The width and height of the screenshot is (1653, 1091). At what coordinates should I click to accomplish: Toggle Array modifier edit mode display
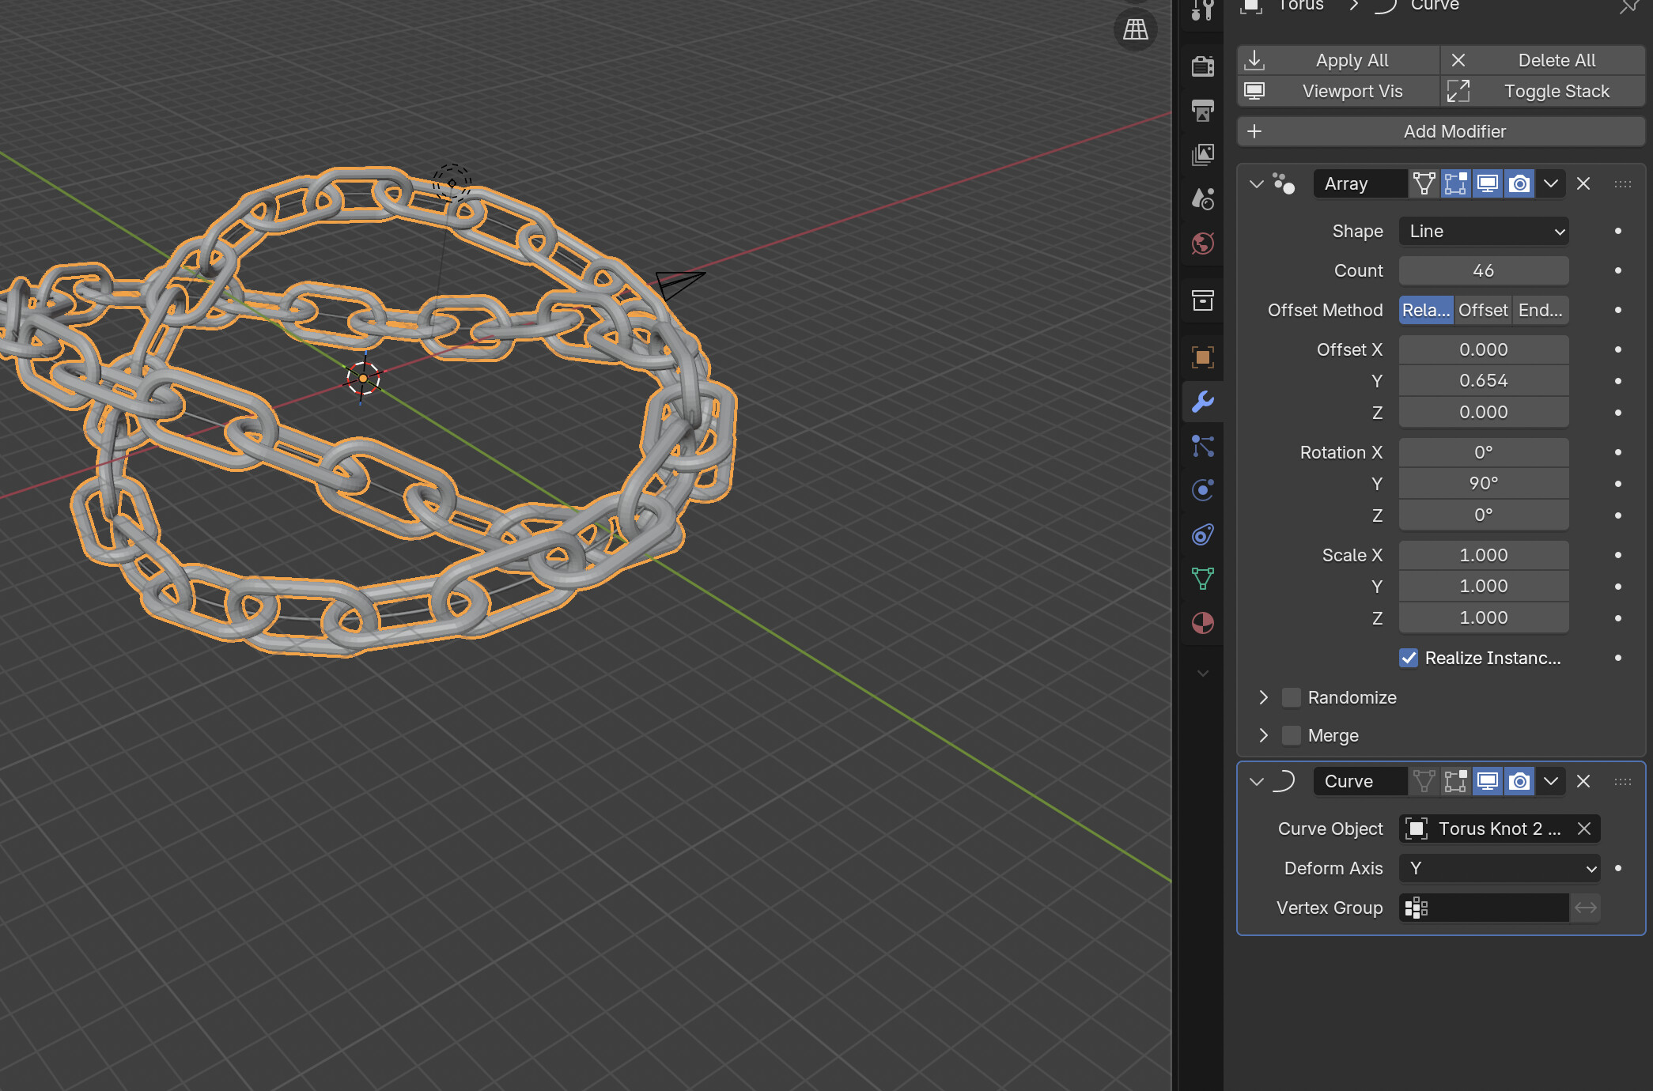coord(1455,183)
